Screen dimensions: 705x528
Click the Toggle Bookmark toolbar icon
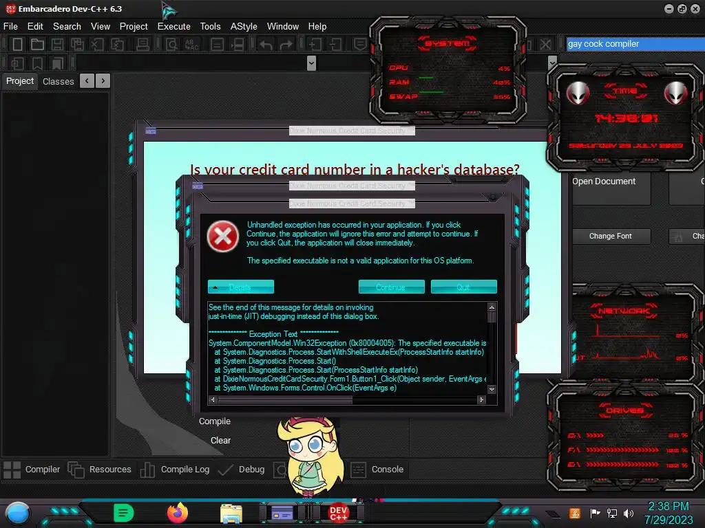pyautogui.click(x=37, y=63)
